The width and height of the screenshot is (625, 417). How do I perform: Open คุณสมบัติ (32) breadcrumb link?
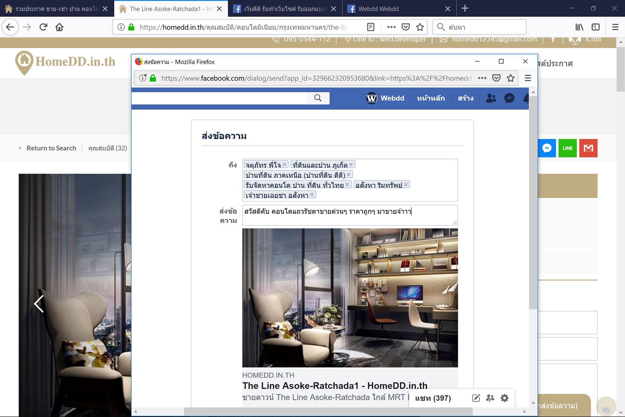[x=107, y=148]
